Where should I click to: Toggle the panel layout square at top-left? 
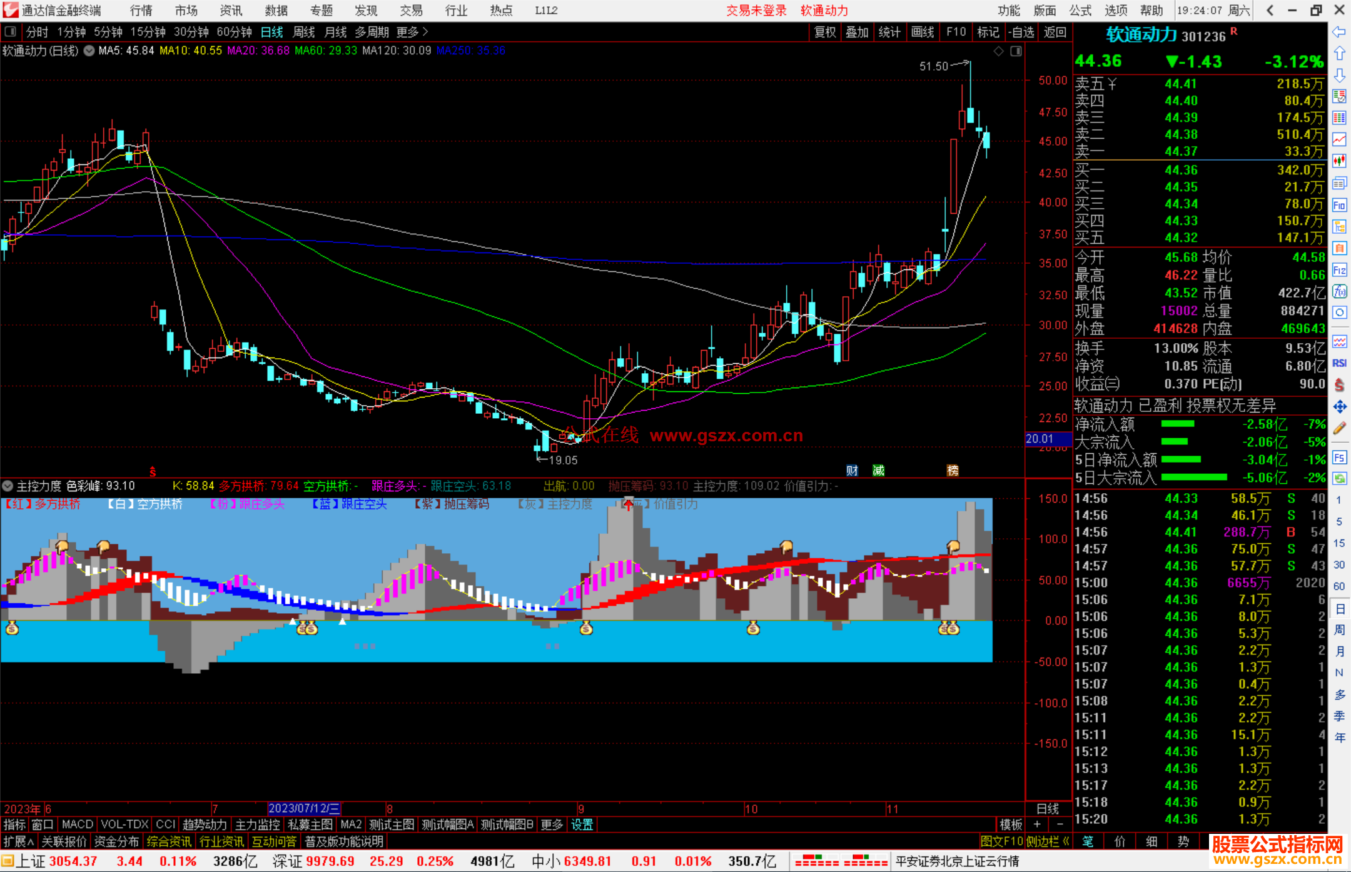[10, 31]
